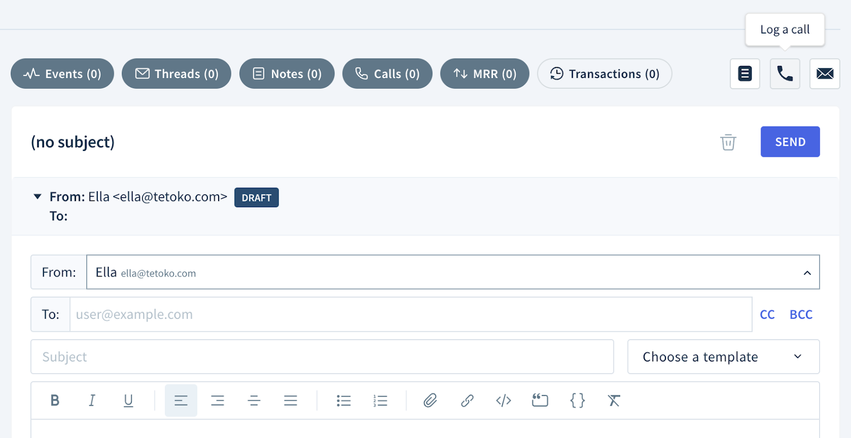Add BCC recipients
Image resolution: width=851 pixels, height=438 pixels.
pyautogui.click(x=801, y=315)
